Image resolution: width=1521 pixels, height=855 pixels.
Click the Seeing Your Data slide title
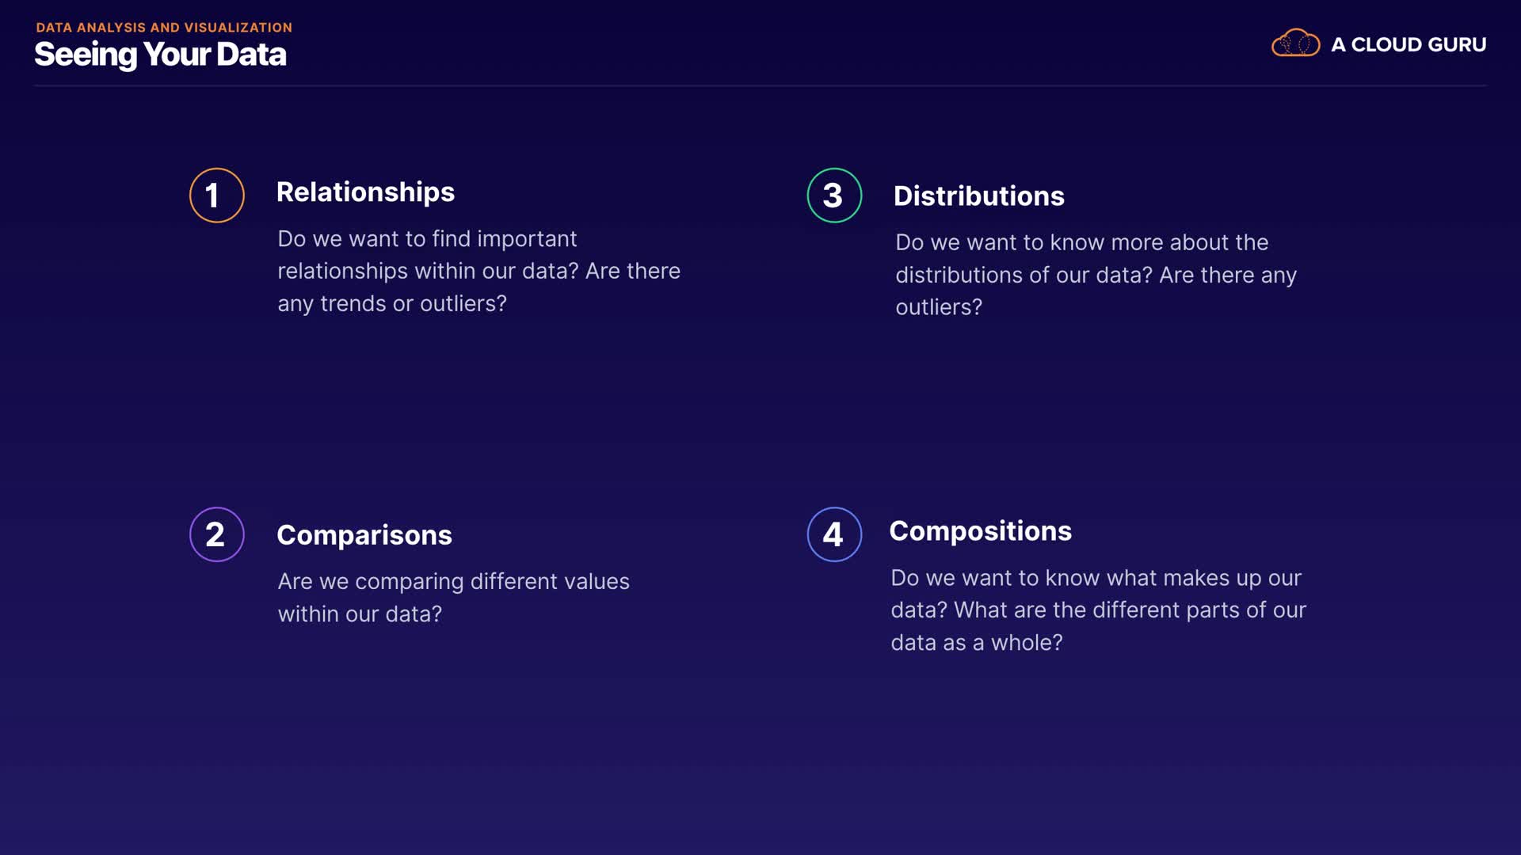point(160,55)
